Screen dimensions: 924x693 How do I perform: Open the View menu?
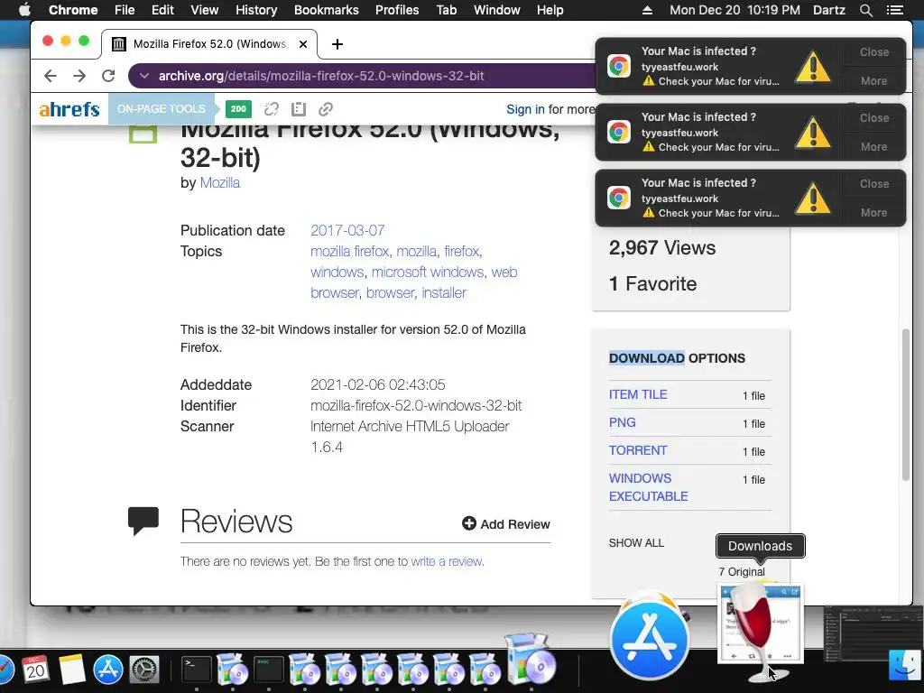point(205,10)
